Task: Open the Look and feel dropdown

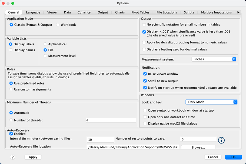Action: (x=211, y=102)
